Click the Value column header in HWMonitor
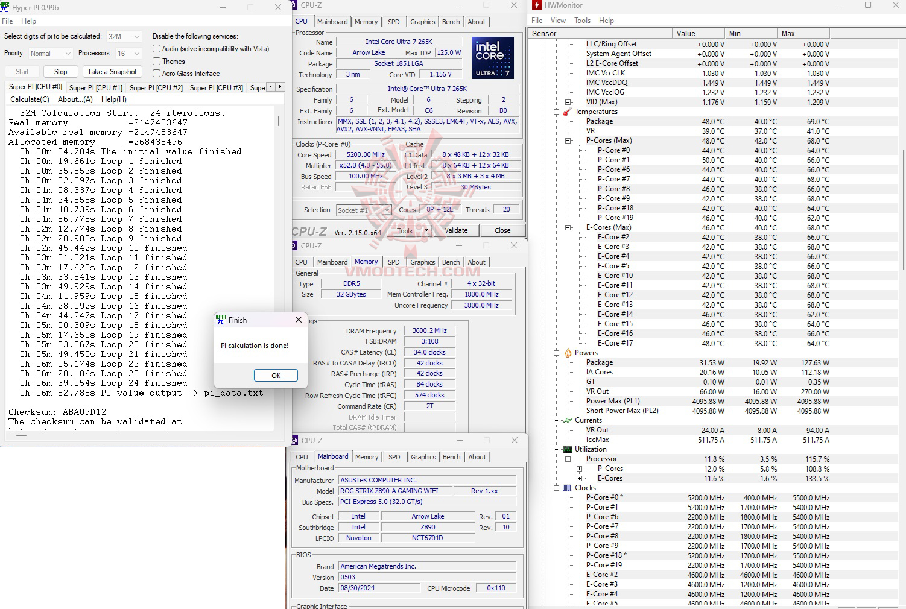 698,34
